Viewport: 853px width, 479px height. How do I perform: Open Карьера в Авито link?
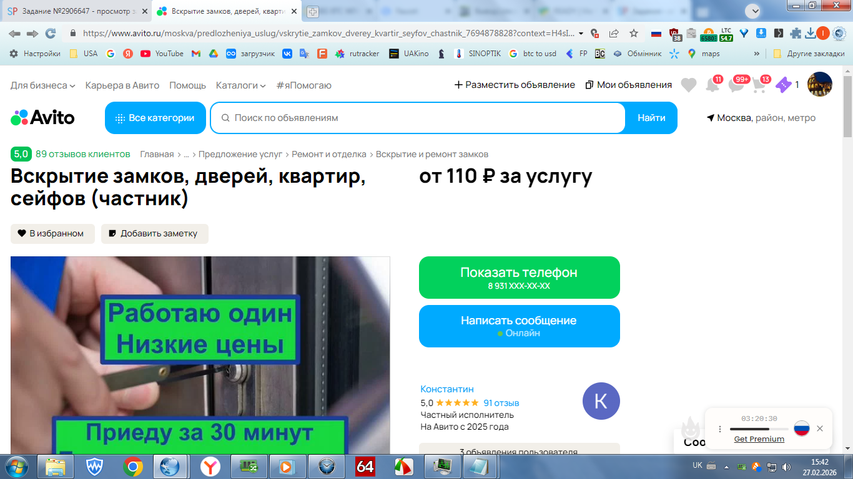(122, 85)
